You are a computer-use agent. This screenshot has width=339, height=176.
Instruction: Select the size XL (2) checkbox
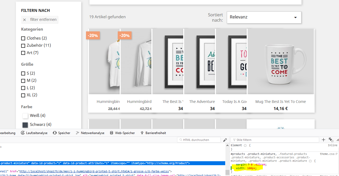pyautogui.click(x=23, y=95)
